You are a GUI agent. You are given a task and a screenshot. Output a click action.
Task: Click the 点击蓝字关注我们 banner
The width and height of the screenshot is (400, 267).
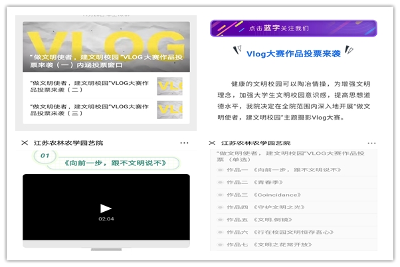click(x=294, y=28)
